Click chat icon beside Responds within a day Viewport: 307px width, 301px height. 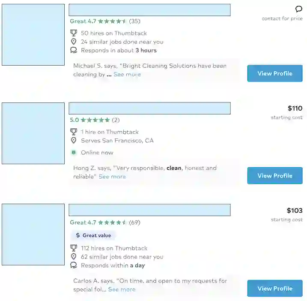pyautogui.click(x=74, y=265)
